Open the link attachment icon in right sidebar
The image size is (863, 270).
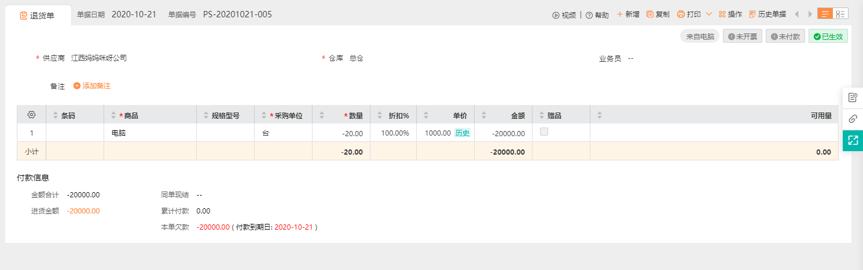pyautogui.click(x=853, y=119)
